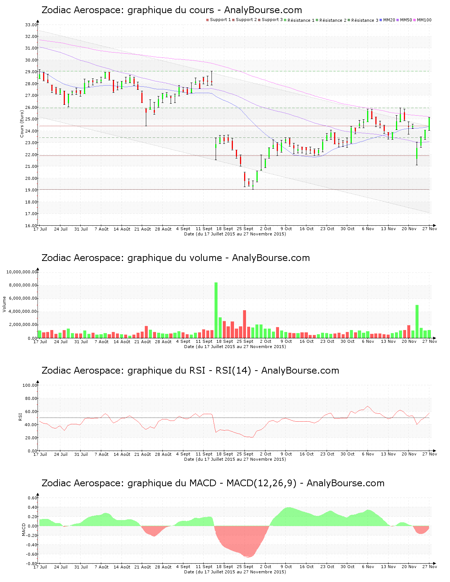
Task: Click the -0.40 MACD axis value
Action: coord(32,545)
